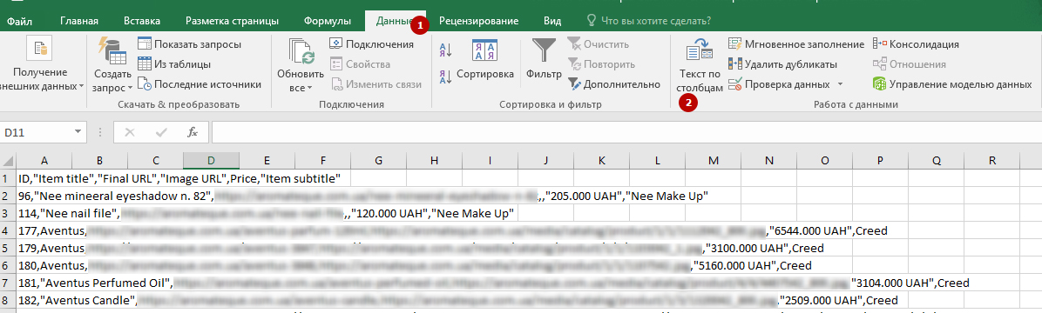
Task: Open the Рецензирование tab
Action: (x=478, y=21)
